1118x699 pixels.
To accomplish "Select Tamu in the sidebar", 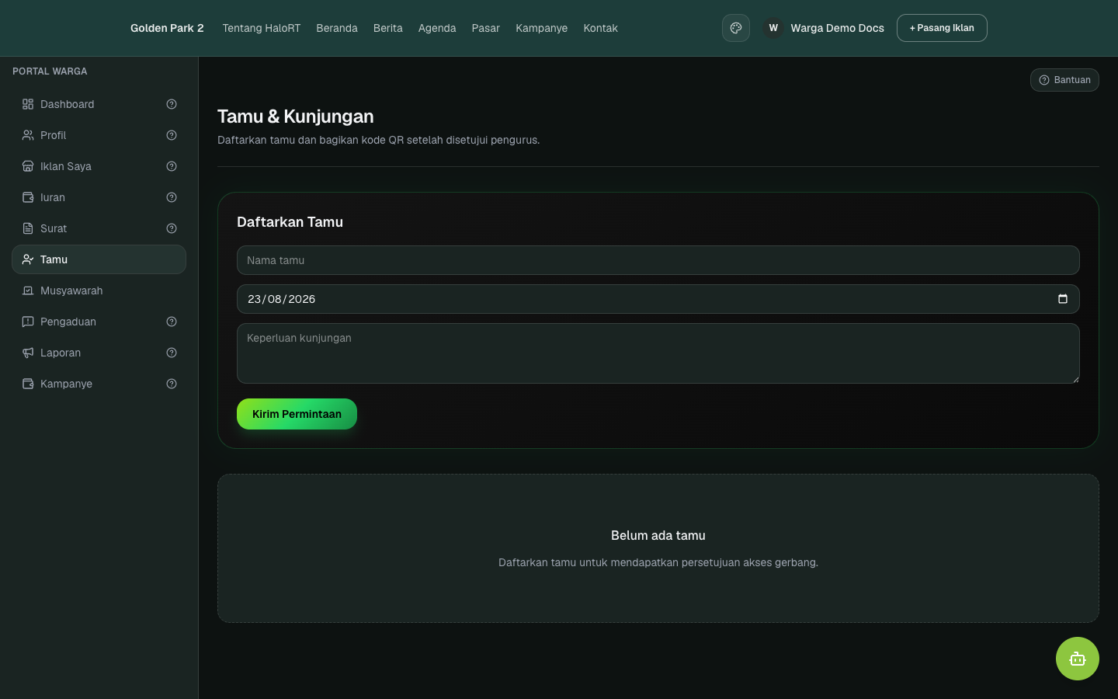I will pos(99,259).
